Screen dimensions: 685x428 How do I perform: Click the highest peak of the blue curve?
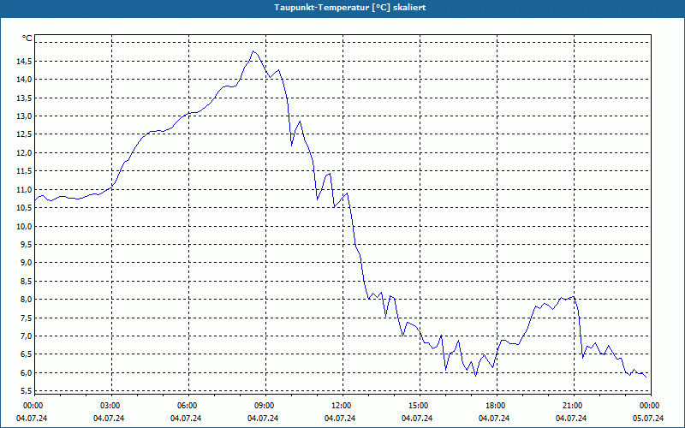253,51
